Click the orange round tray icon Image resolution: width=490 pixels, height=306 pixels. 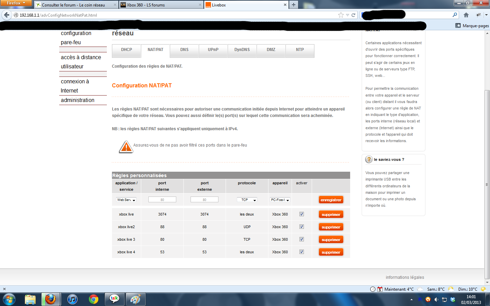click(x=428, y=300)
